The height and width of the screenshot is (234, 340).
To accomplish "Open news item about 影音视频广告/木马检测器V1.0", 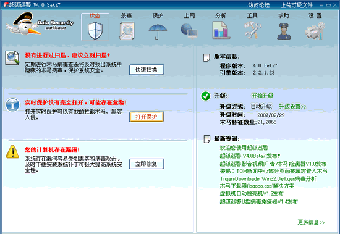I will pyautogui.click(x=273, y=164).
